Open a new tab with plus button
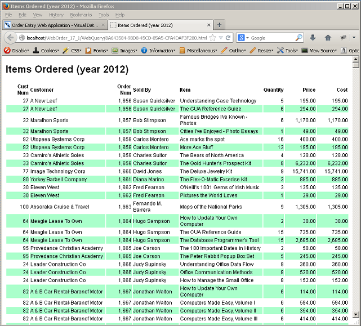Image resolution: width=361 pixels, height=326 pixels. click(x=219, y=25)
